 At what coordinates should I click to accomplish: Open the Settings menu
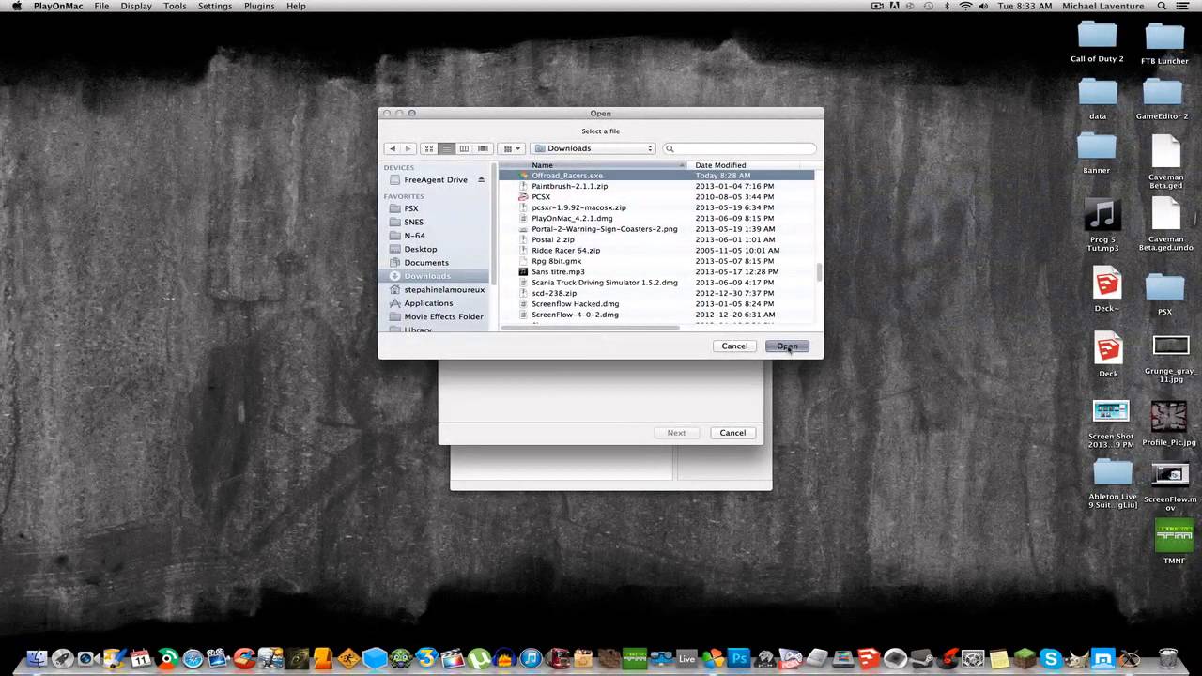pyautogui.click(x=215, y=6)
